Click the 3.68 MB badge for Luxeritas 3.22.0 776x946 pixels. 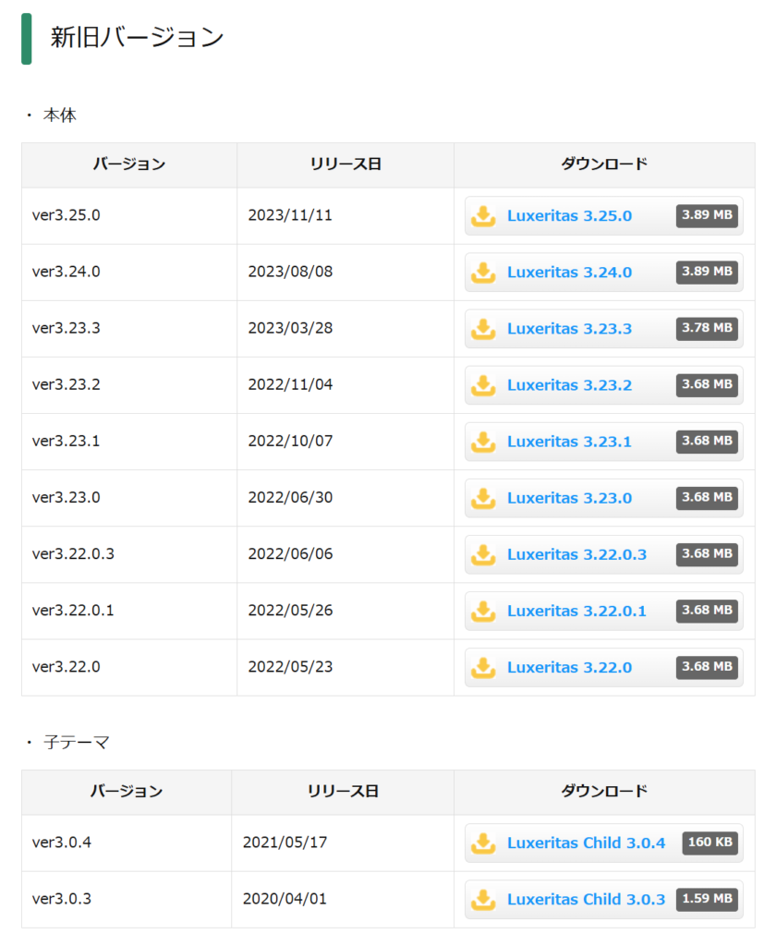[x=707, y=667]
